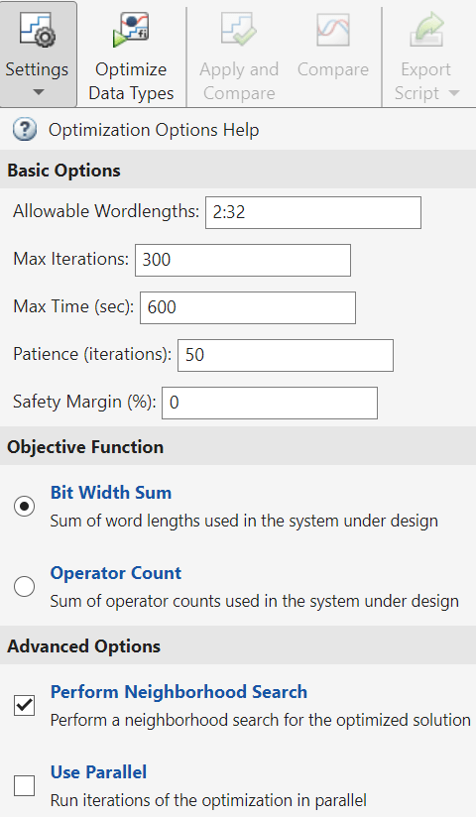The height and width of the screenshot is (817, 476).
Task: Click the Allowable Wordlengths input field
Action: (x=313, y=212)
